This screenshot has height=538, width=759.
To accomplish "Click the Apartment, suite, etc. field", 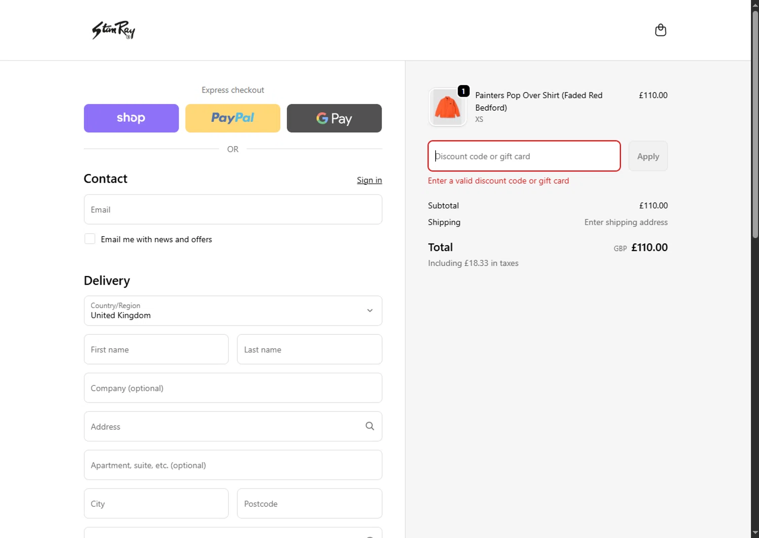I will pyautogui.click(x=233, y=465).
